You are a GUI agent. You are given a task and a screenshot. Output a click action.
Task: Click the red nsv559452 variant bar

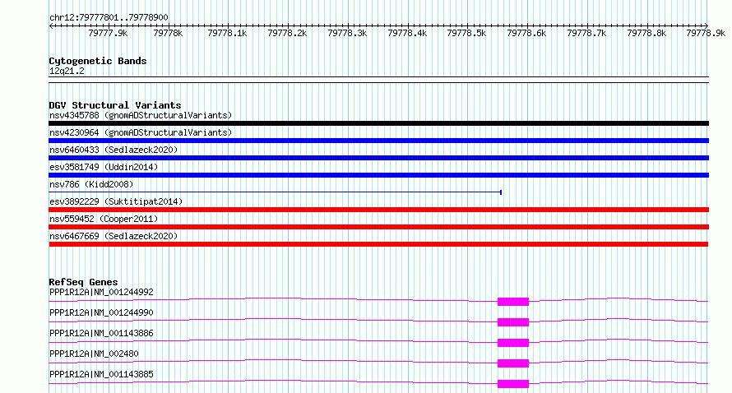(x=378, y=227)
